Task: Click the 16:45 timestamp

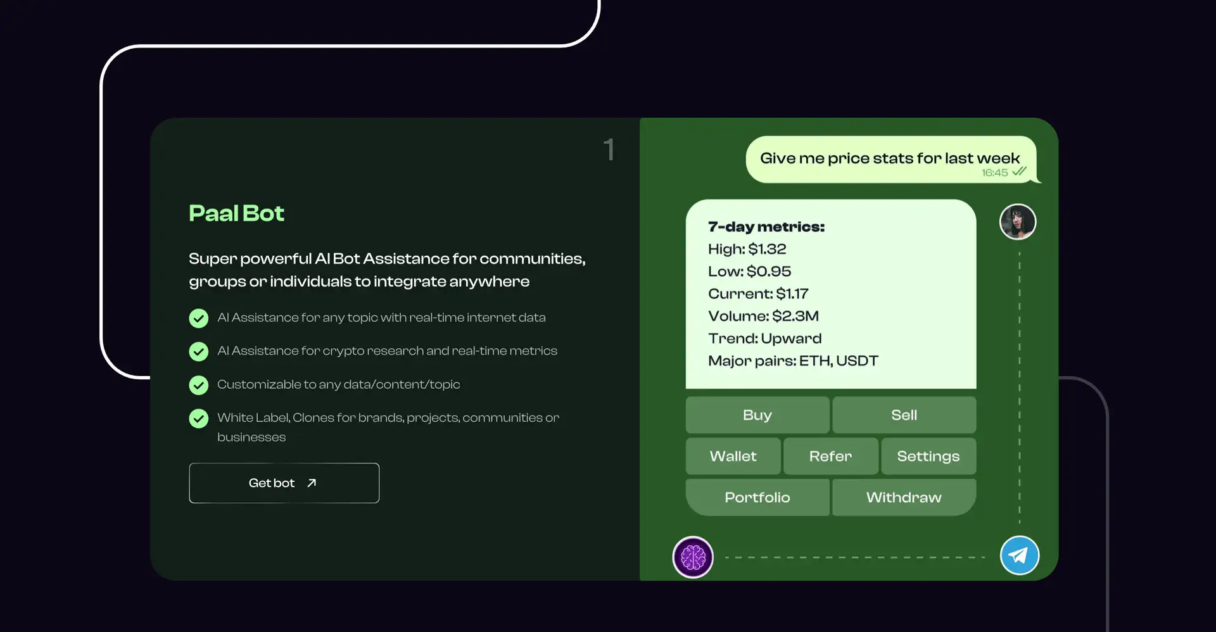Action: click(x=994, y=172)
